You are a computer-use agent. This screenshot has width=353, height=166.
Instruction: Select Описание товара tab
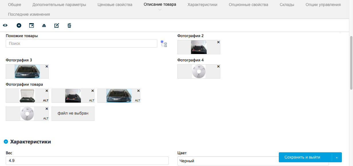click(160, 5)
